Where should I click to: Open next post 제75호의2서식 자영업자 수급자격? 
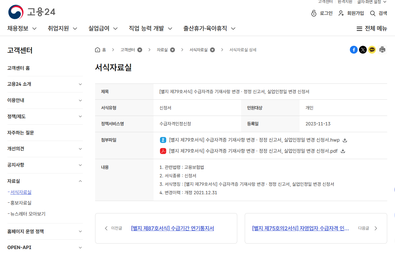[x=300, y=228]
